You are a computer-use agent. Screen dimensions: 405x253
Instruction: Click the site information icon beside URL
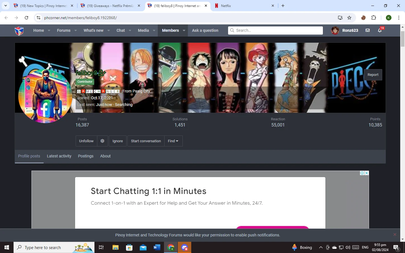pos(39,18)
